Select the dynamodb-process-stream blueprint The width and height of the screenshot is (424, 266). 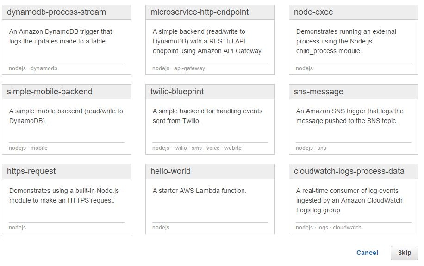pyautogui.click(x=56, y=12)
